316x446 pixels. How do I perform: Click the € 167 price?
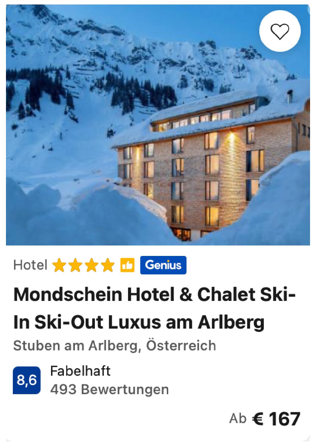276,419
